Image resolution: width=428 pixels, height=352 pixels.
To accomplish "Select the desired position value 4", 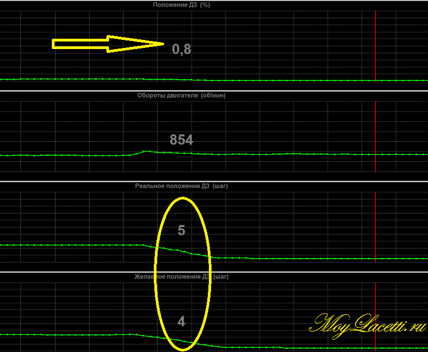I will coord(181,322).
